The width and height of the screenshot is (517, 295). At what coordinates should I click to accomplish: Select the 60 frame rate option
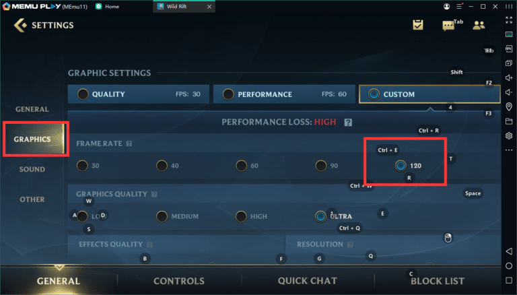247,166
